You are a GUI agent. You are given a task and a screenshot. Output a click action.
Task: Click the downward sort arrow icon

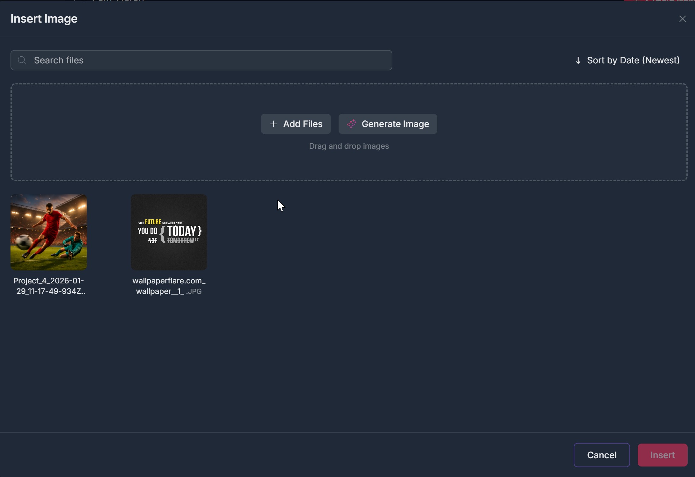point(578,60)
